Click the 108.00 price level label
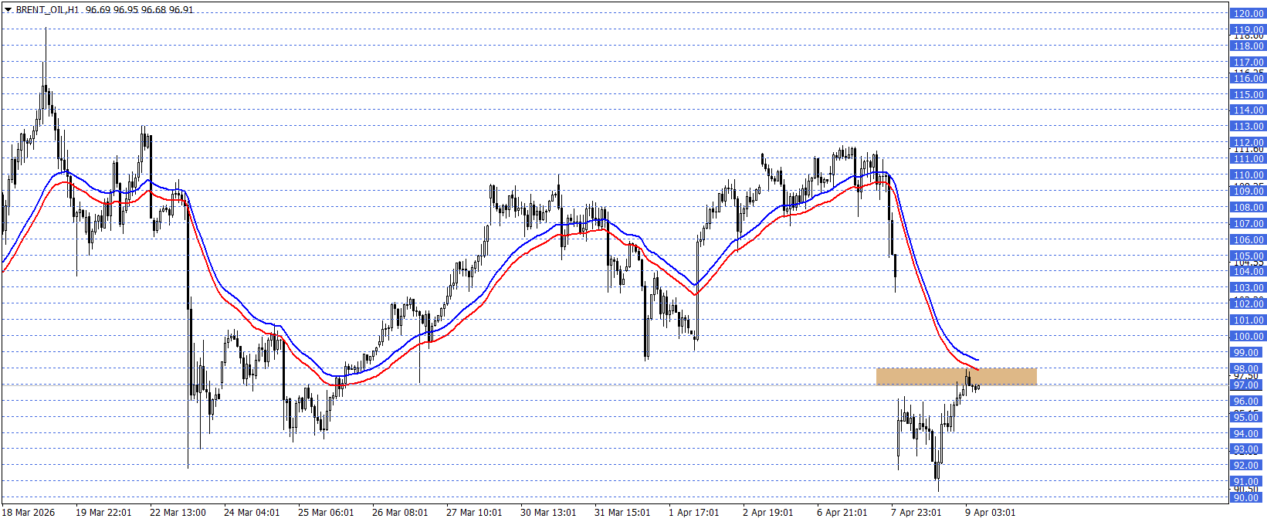This screenshot has width=1267, height=522. pos(1248,208)
